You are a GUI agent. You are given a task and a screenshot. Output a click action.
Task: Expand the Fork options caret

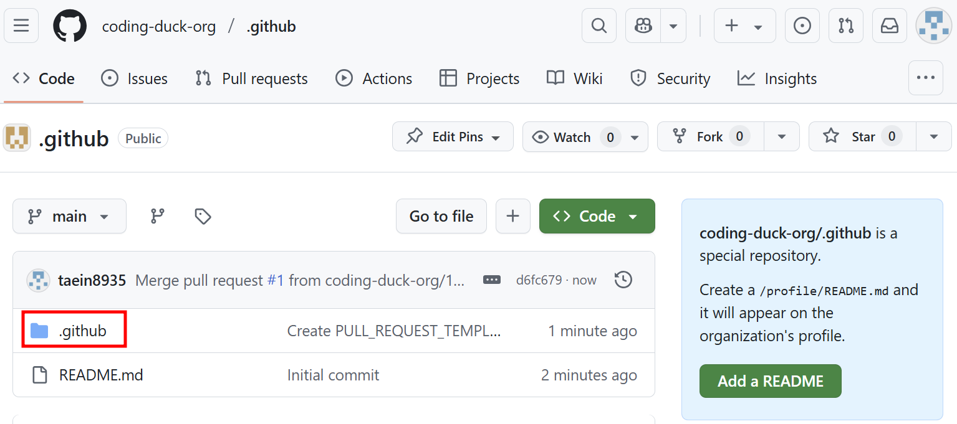tap(782, 137)
